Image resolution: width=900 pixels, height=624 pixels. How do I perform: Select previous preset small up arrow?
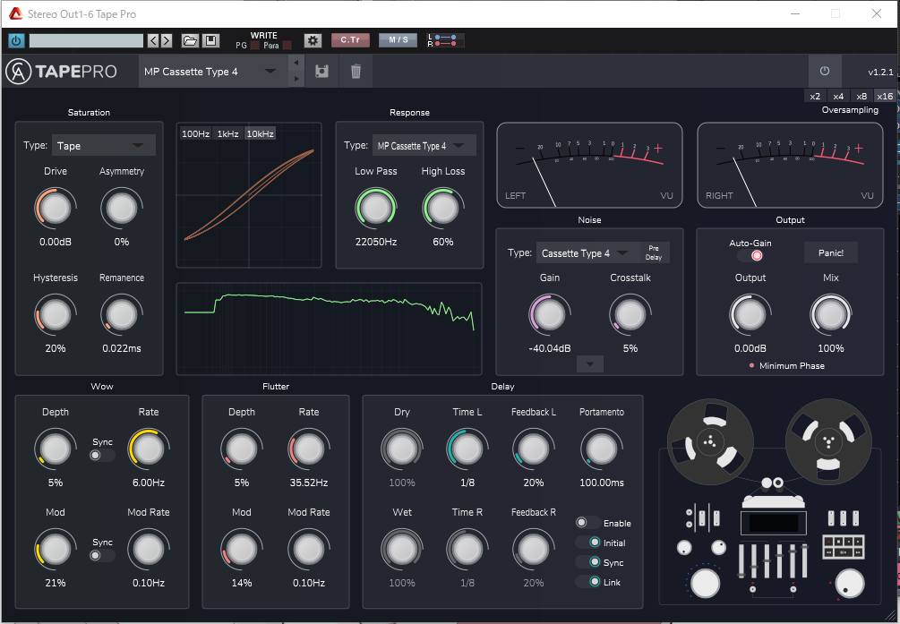pyautogui.click(x=296, y=63)
